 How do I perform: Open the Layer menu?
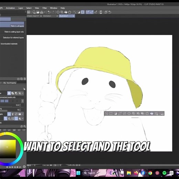[21, 8]
